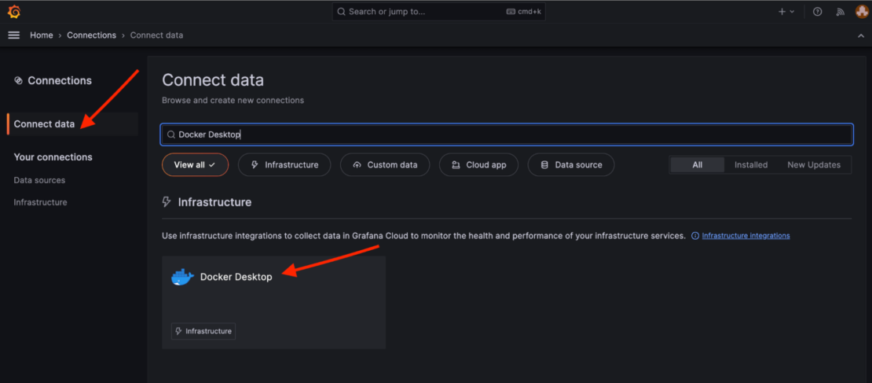Toggle the Infrastructure filter chip
The height and width of the screenshot is (383, 872).
[x=284, y=165]
